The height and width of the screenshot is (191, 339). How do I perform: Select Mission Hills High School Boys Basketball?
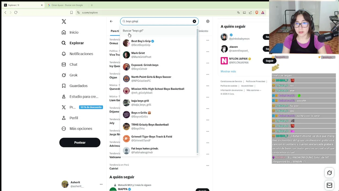[x=159, y=91]
